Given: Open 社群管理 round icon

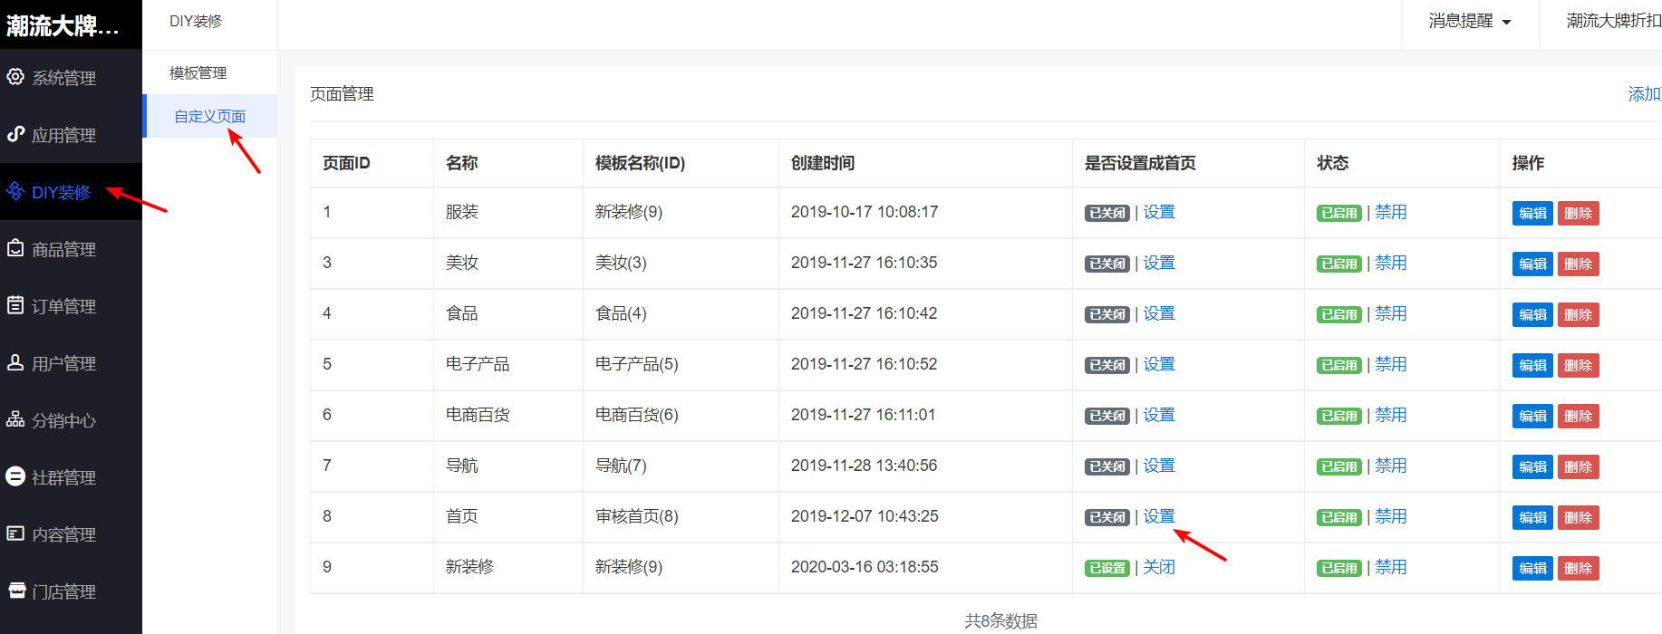Looking at the screenshot, I should pos(15,476).
